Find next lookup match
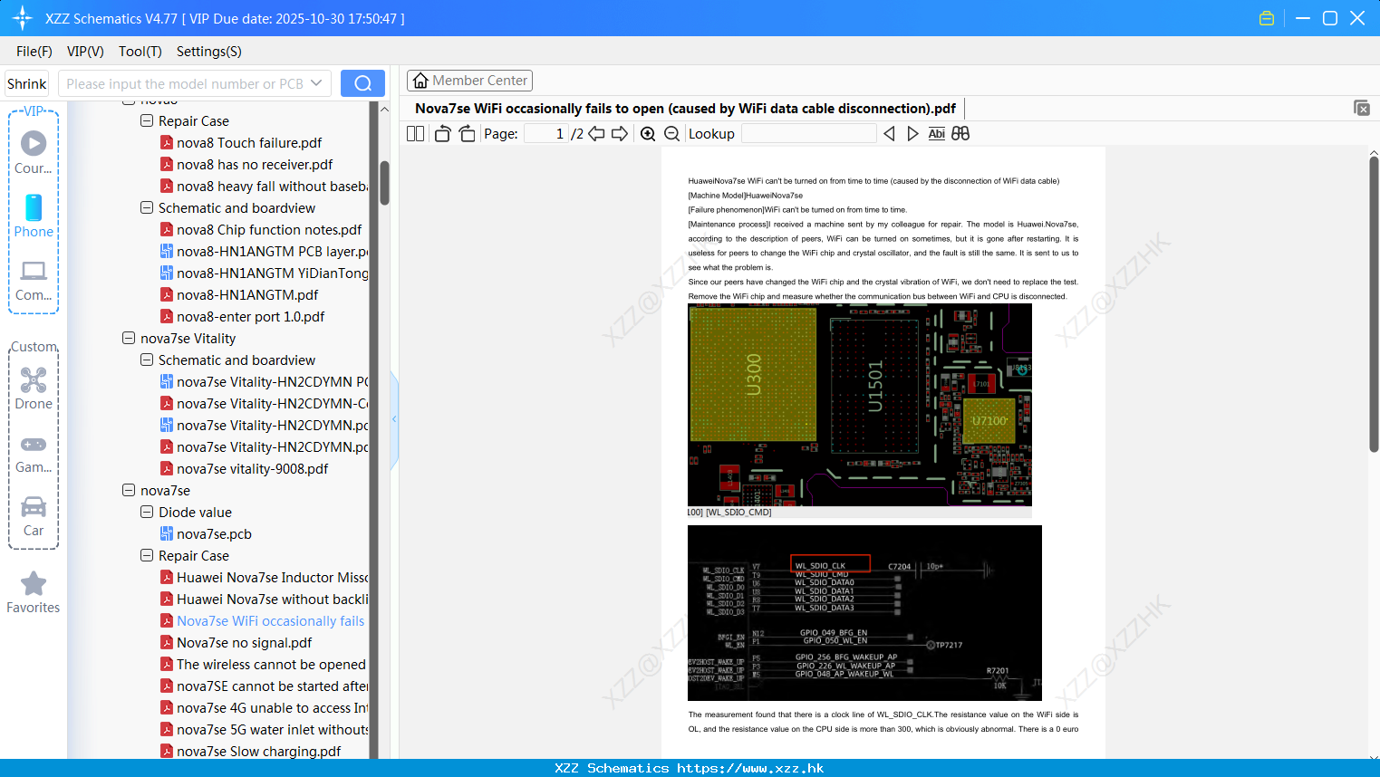The height and width of the screenshot is (777, 1380). [x=912, y=134]
